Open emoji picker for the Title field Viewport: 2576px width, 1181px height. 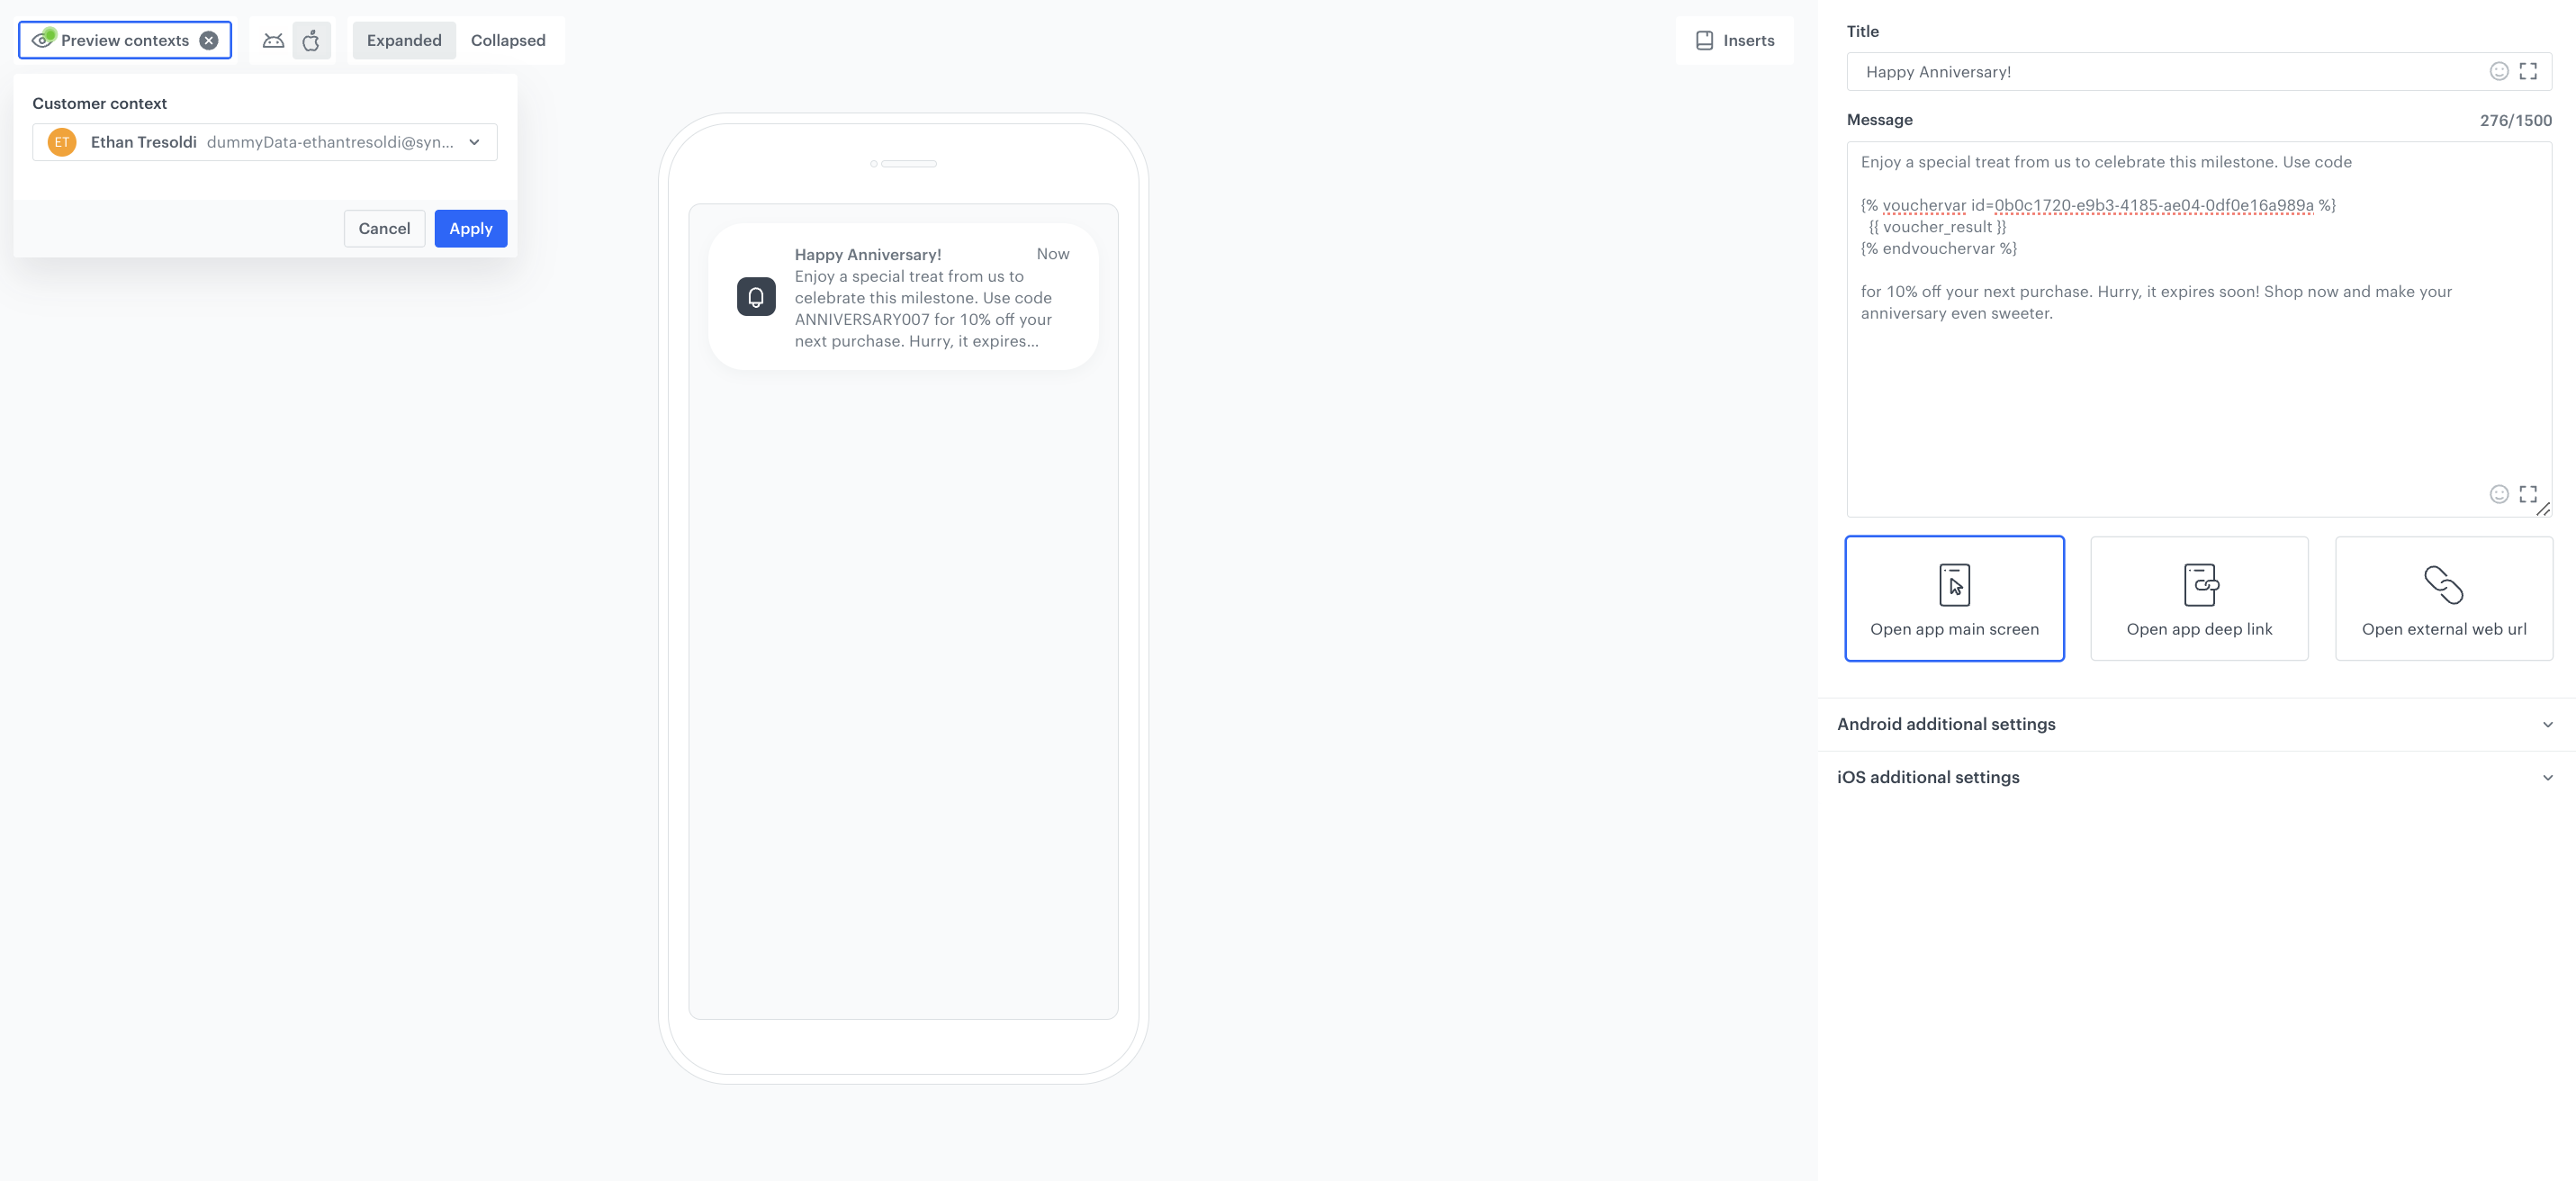click(x=2500, y=71)
